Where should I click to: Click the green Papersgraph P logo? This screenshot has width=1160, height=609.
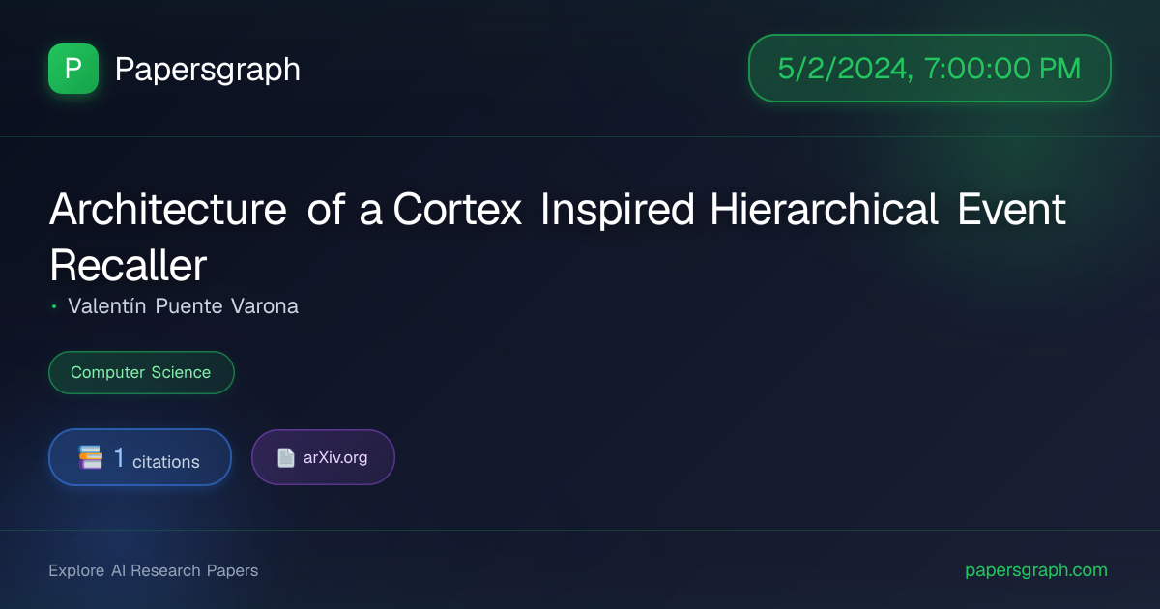[73, 69]
